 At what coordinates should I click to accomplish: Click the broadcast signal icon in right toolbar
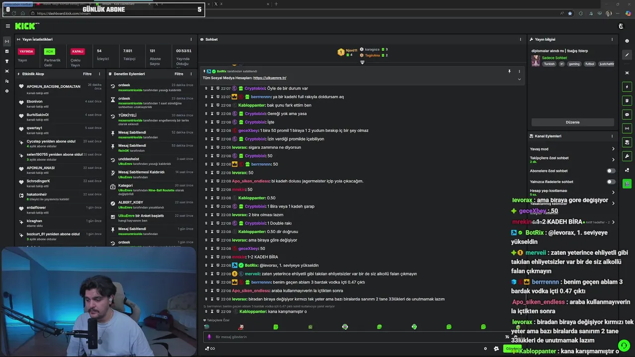(627, 128)
